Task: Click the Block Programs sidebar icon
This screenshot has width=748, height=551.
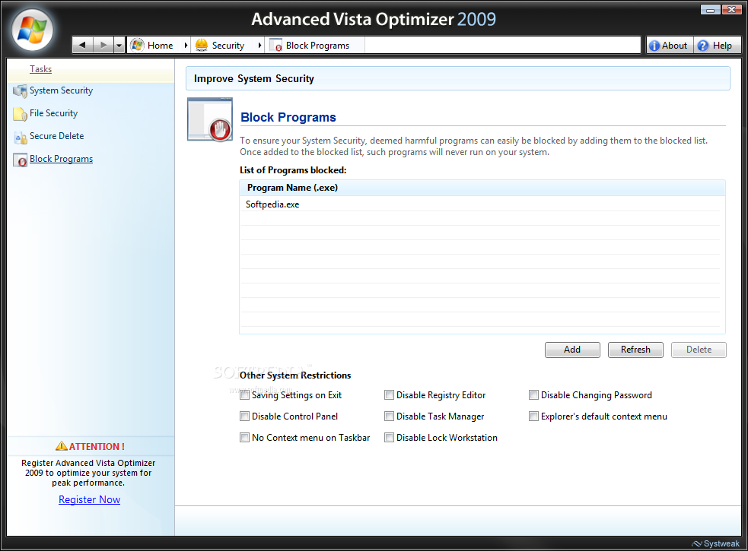Action: pos(20,160)
